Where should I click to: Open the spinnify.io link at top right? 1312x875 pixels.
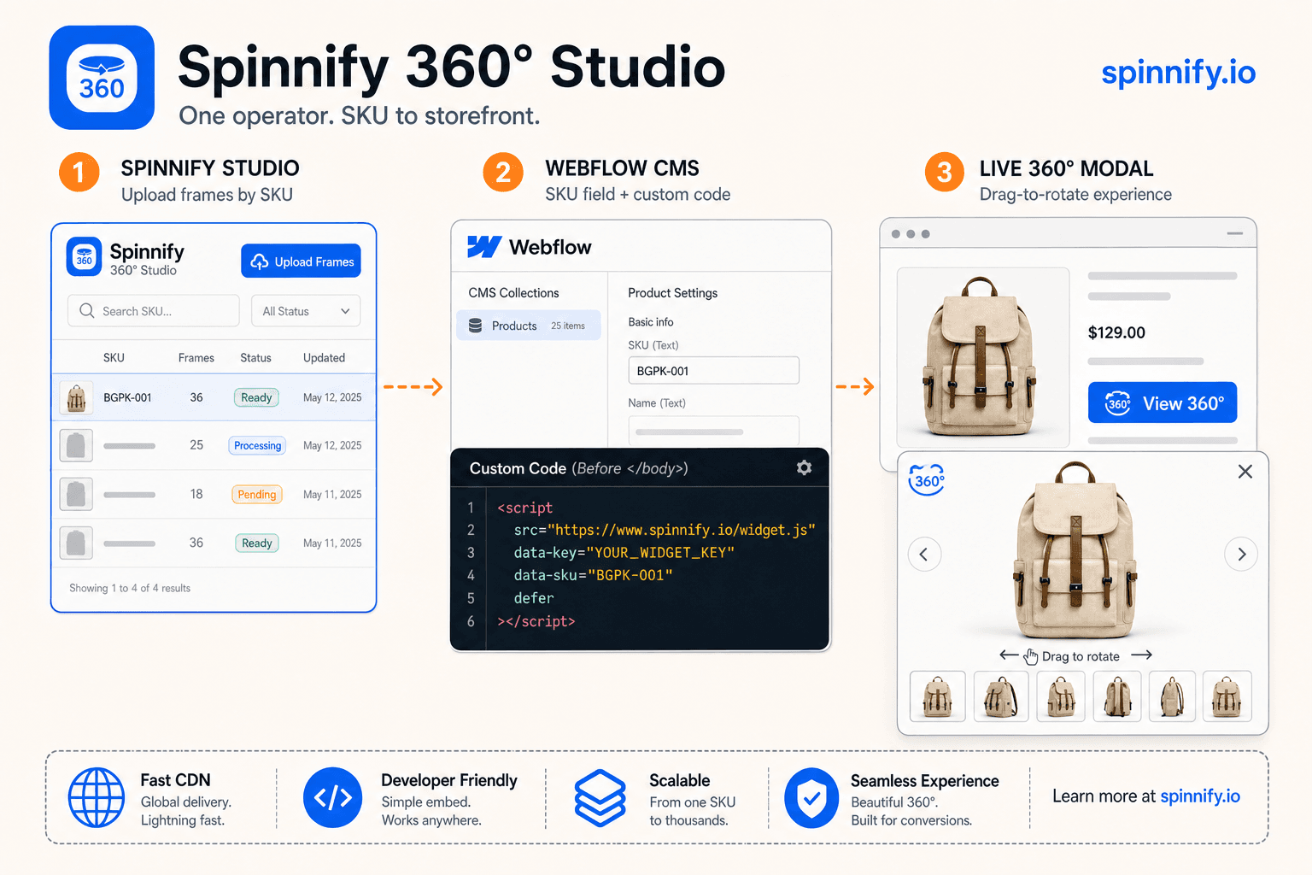click(x=1178, y=73)
